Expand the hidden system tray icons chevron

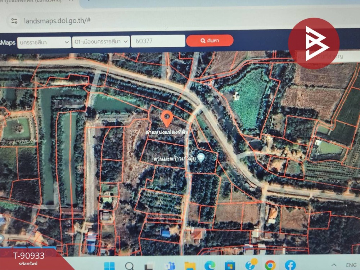click(334, 265)
